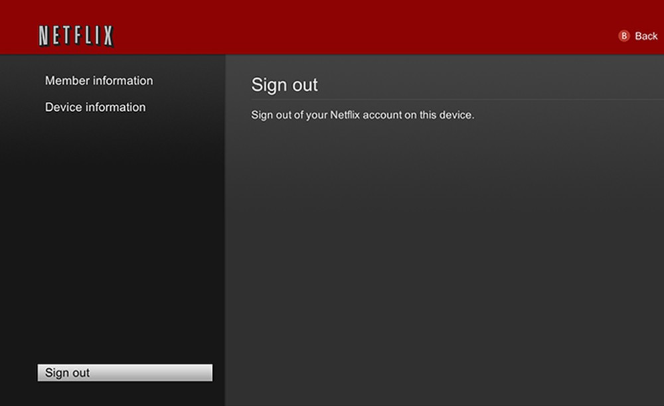Choose Device information menu entry

coord(95,107)
